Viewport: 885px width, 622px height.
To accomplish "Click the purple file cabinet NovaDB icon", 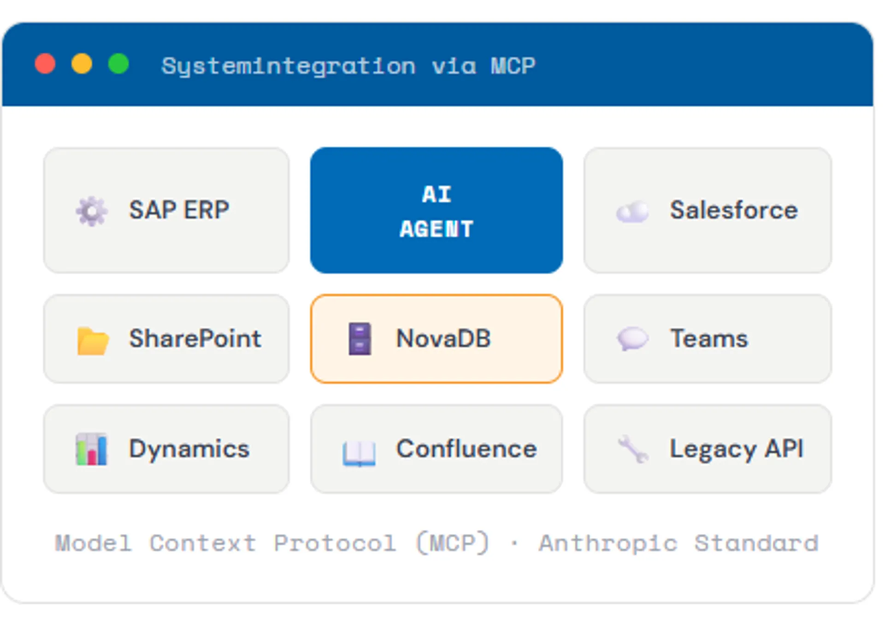I will [x=360, y=339].
